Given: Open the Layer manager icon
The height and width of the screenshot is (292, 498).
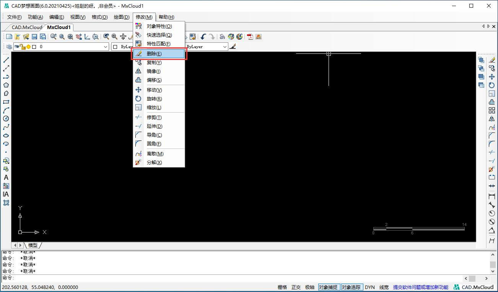Looking at the screenshot, I should coord(9,47).
